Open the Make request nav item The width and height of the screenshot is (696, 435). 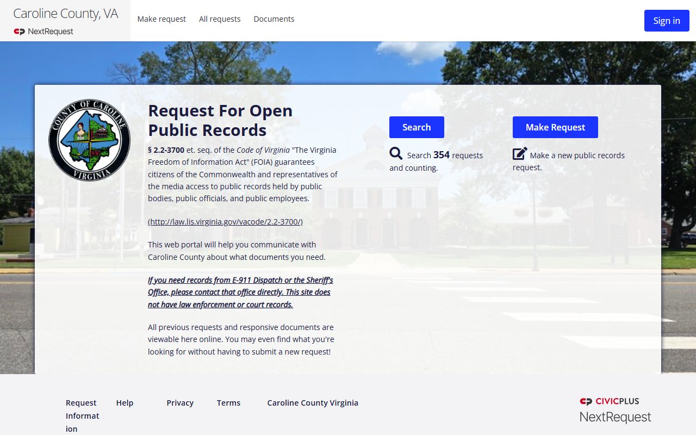point(161,19)
